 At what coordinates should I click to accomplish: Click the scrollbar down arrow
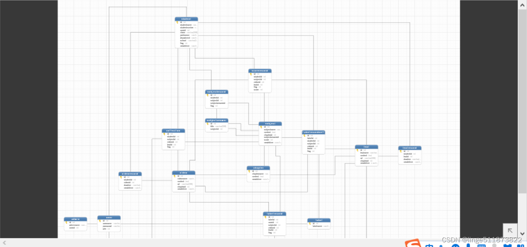pos(522,234)
